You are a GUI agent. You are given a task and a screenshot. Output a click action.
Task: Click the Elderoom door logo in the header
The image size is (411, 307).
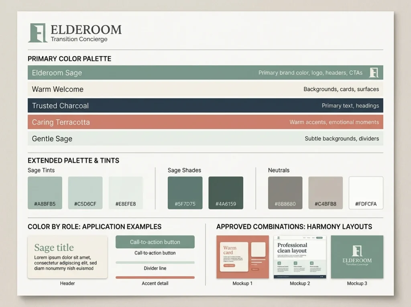37,33
